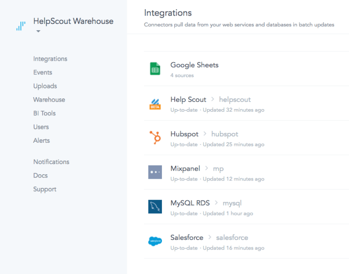The height and width of the screenshot is (274, 349).
Task: Click the 'helpscout' schema label
Action: click(x=235, y=99)
